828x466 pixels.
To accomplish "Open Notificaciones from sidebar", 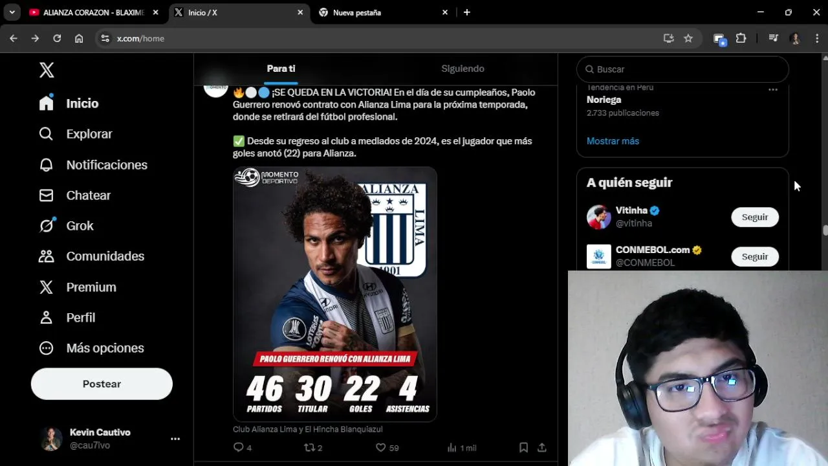I will click(93, 165).
